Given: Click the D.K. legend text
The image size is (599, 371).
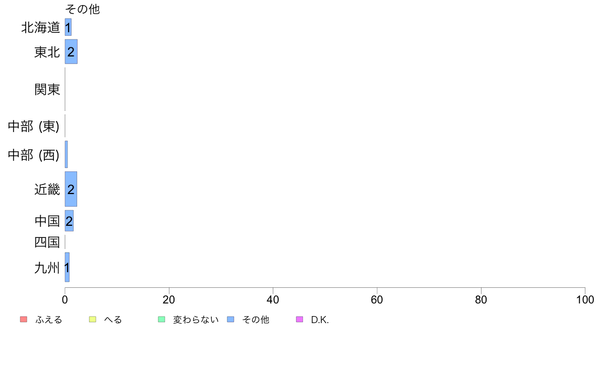Looking at the screenshot, I should coord(320,320).
